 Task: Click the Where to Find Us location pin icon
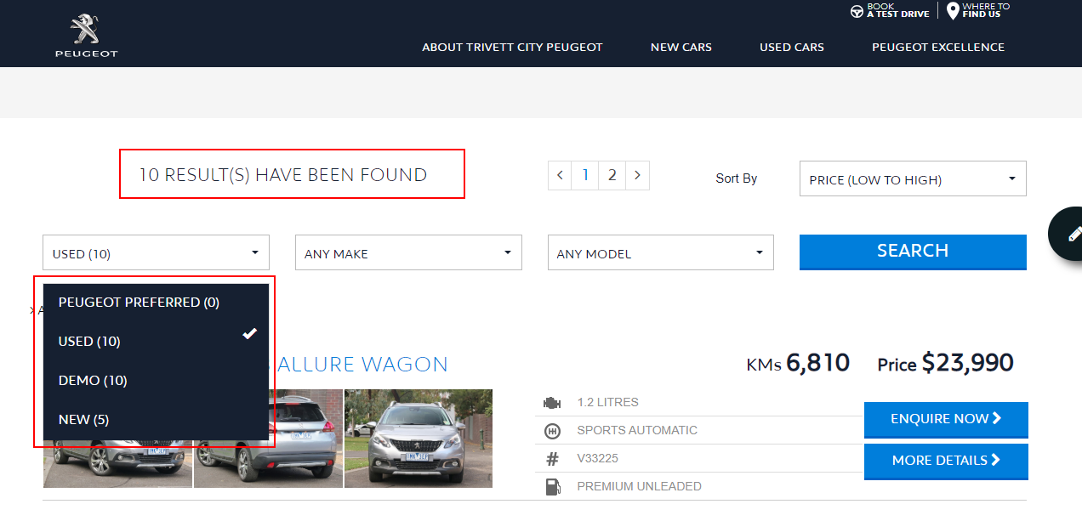click(952, 11)
